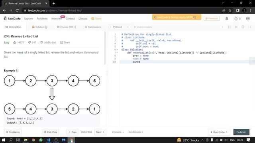Open Discuss in the navigation bar
The image size is (255, 143).
coord(83,19)
